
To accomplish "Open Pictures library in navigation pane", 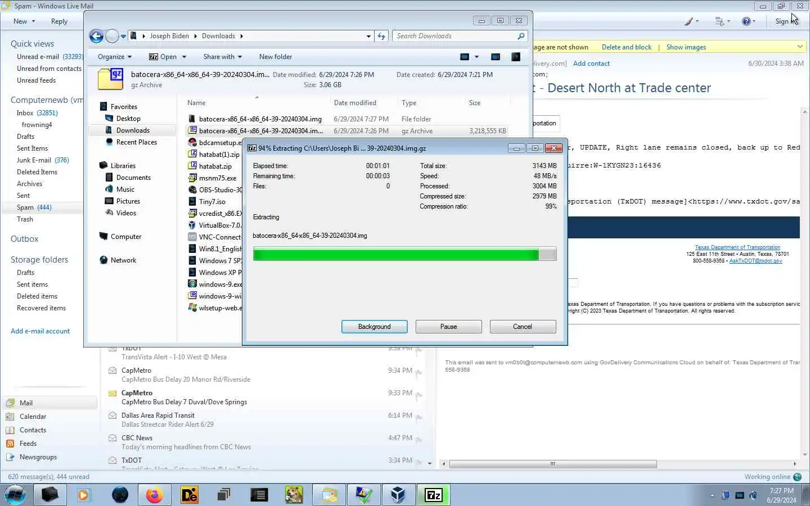I will (x=128, y=201).
